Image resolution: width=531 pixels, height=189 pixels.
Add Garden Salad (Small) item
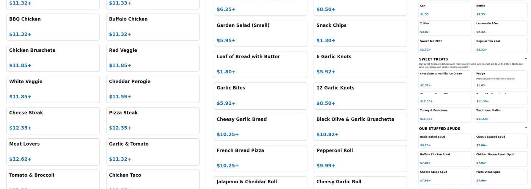click(x=260, y=33)
